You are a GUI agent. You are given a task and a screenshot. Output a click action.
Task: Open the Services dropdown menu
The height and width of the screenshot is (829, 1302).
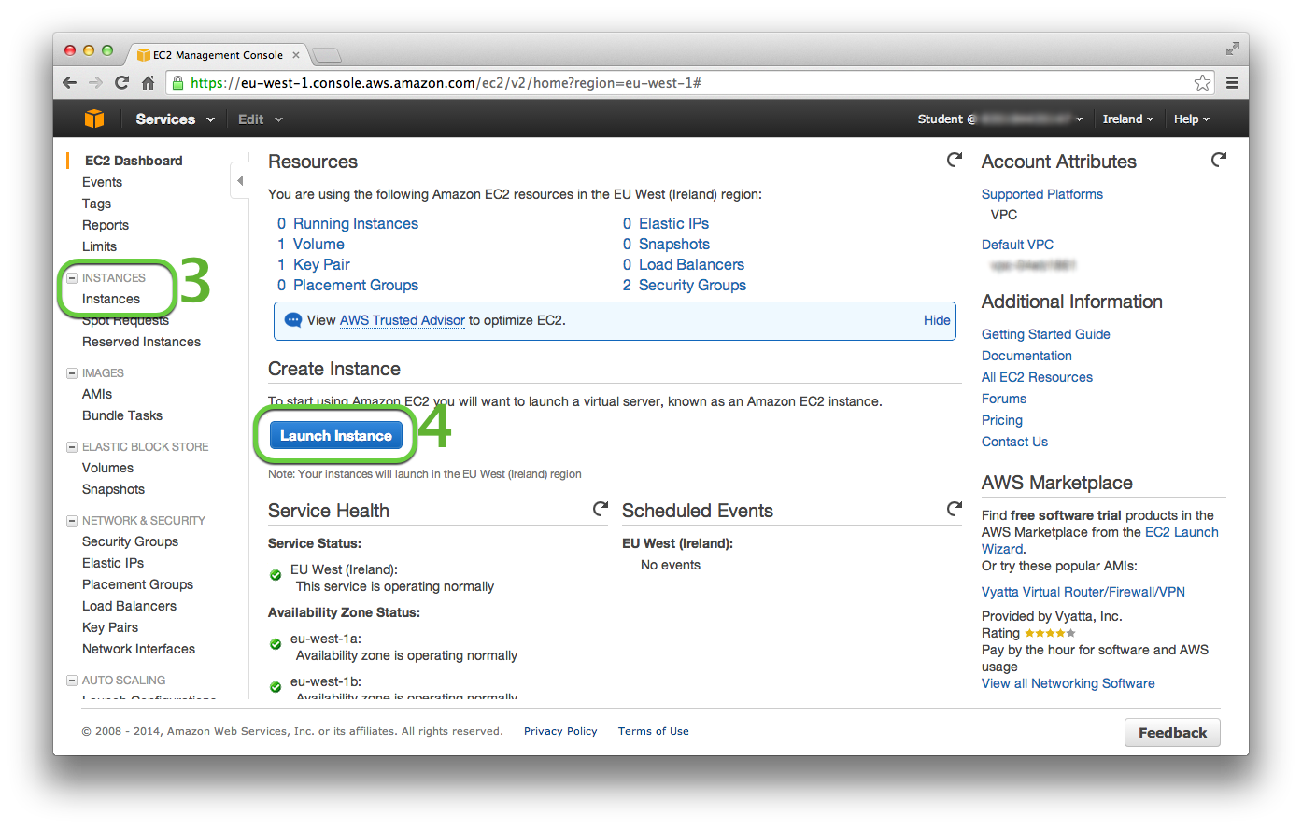pyautogui.click(x=175, y=119)
